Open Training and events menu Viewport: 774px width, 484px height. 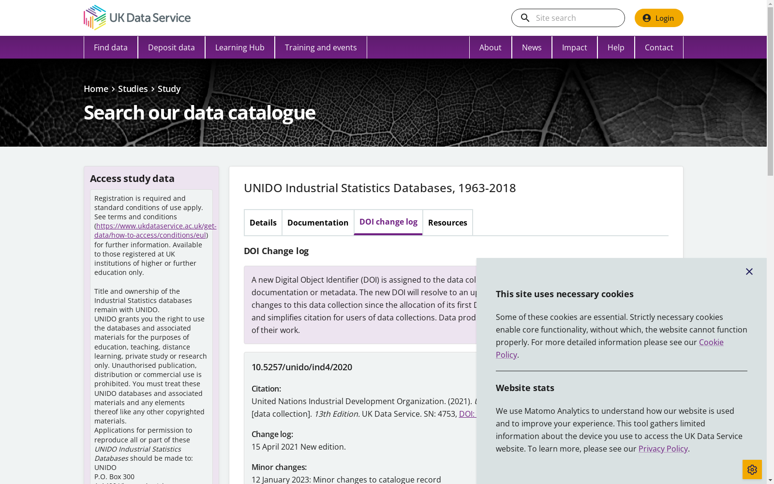pos(321,47)
